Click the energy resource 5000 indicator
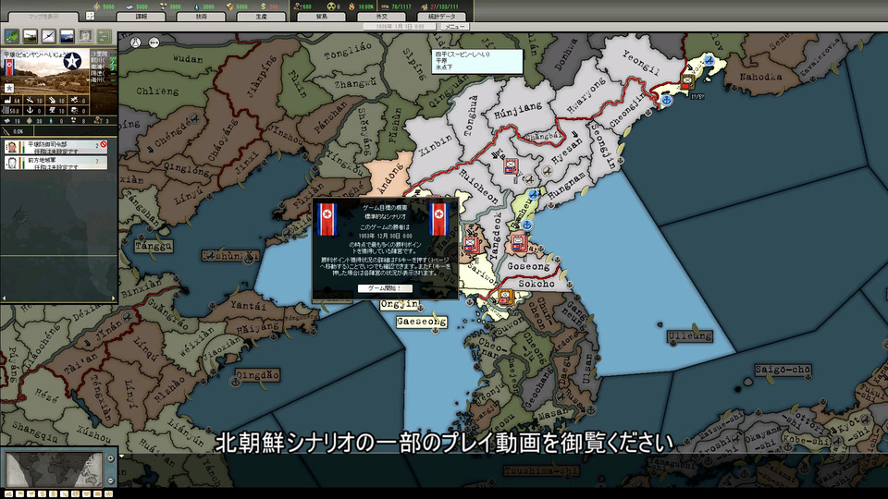The image size is (888, 499). (104, 6)
